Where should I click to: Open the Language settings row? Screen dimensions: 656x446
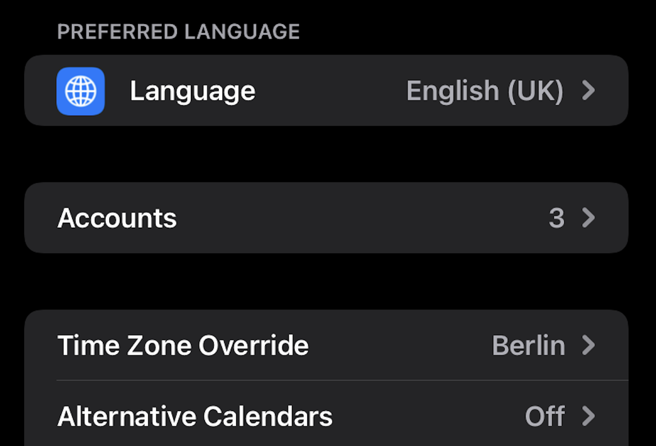(x=328, y=91)
